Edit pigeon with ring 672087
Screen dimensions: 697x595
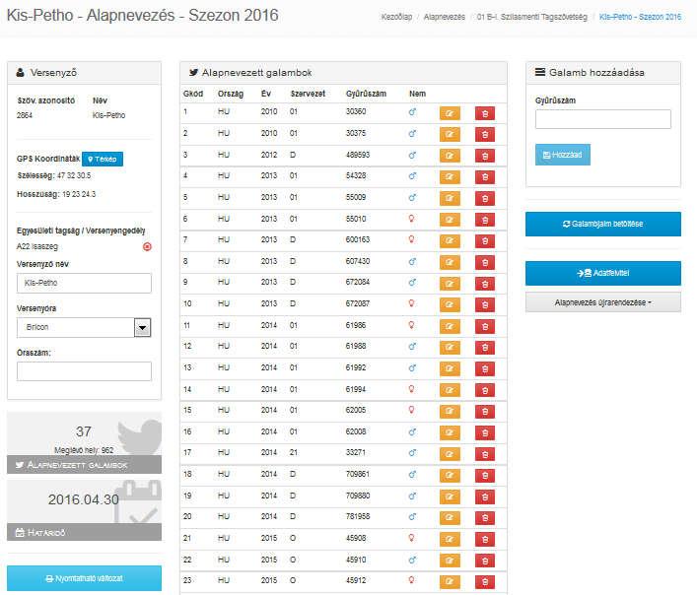(x=450, y=304)
